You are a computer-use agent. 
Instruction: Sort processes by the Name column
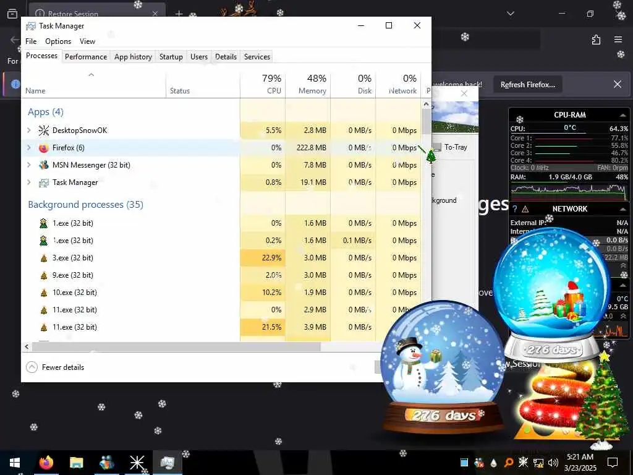click(x=94, y=84)
